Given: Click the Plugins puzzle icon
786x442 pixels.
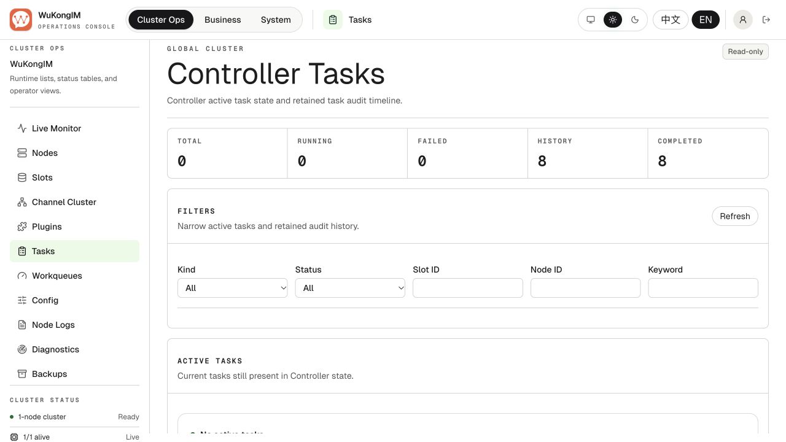Looking at the screenshot, I should [22, 227].
